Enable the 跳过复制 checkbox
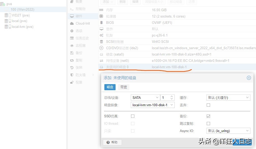256x149 pixels. tap(208, 123)
